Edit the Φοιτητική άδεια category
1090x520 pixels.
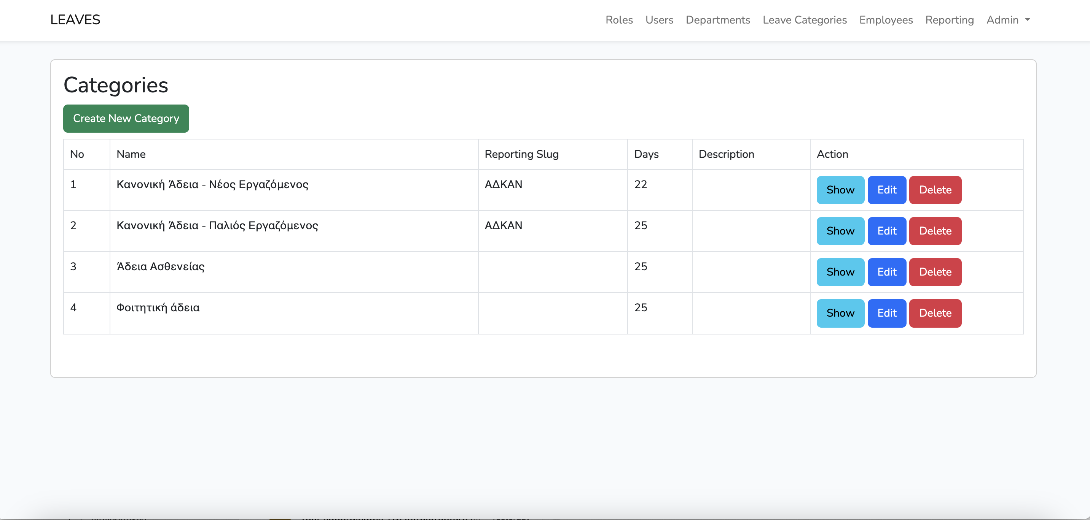(887, 313)
